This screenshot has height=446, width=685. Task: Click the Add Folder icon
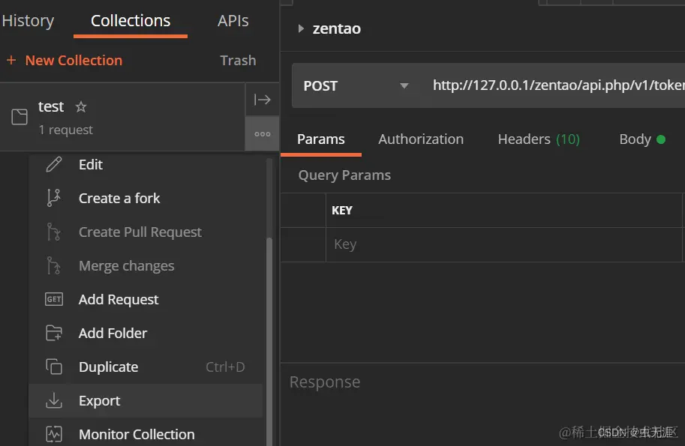pyautogui.click(x=54, y=333)
